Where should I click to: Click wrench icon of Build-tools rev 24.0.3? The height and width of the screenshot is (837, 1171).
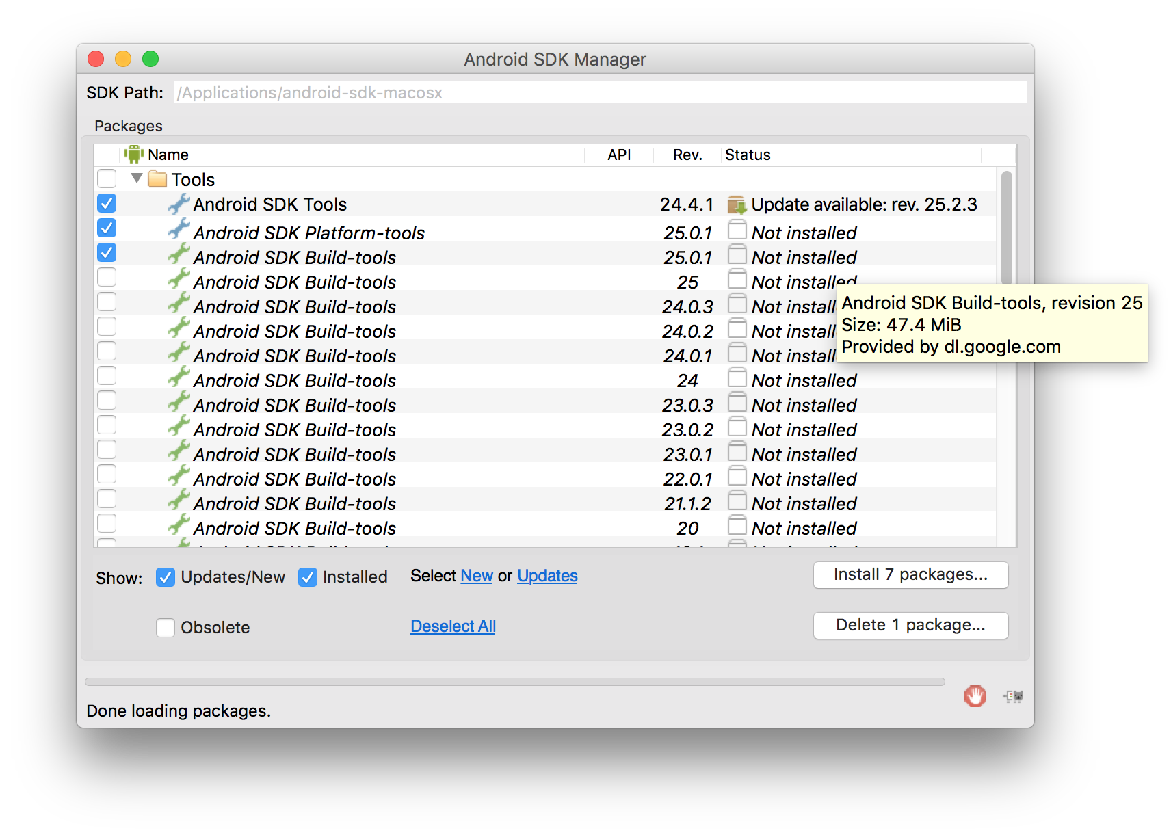179,304
